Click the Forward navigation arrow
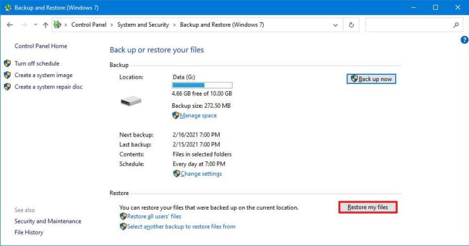 (24, 25)
